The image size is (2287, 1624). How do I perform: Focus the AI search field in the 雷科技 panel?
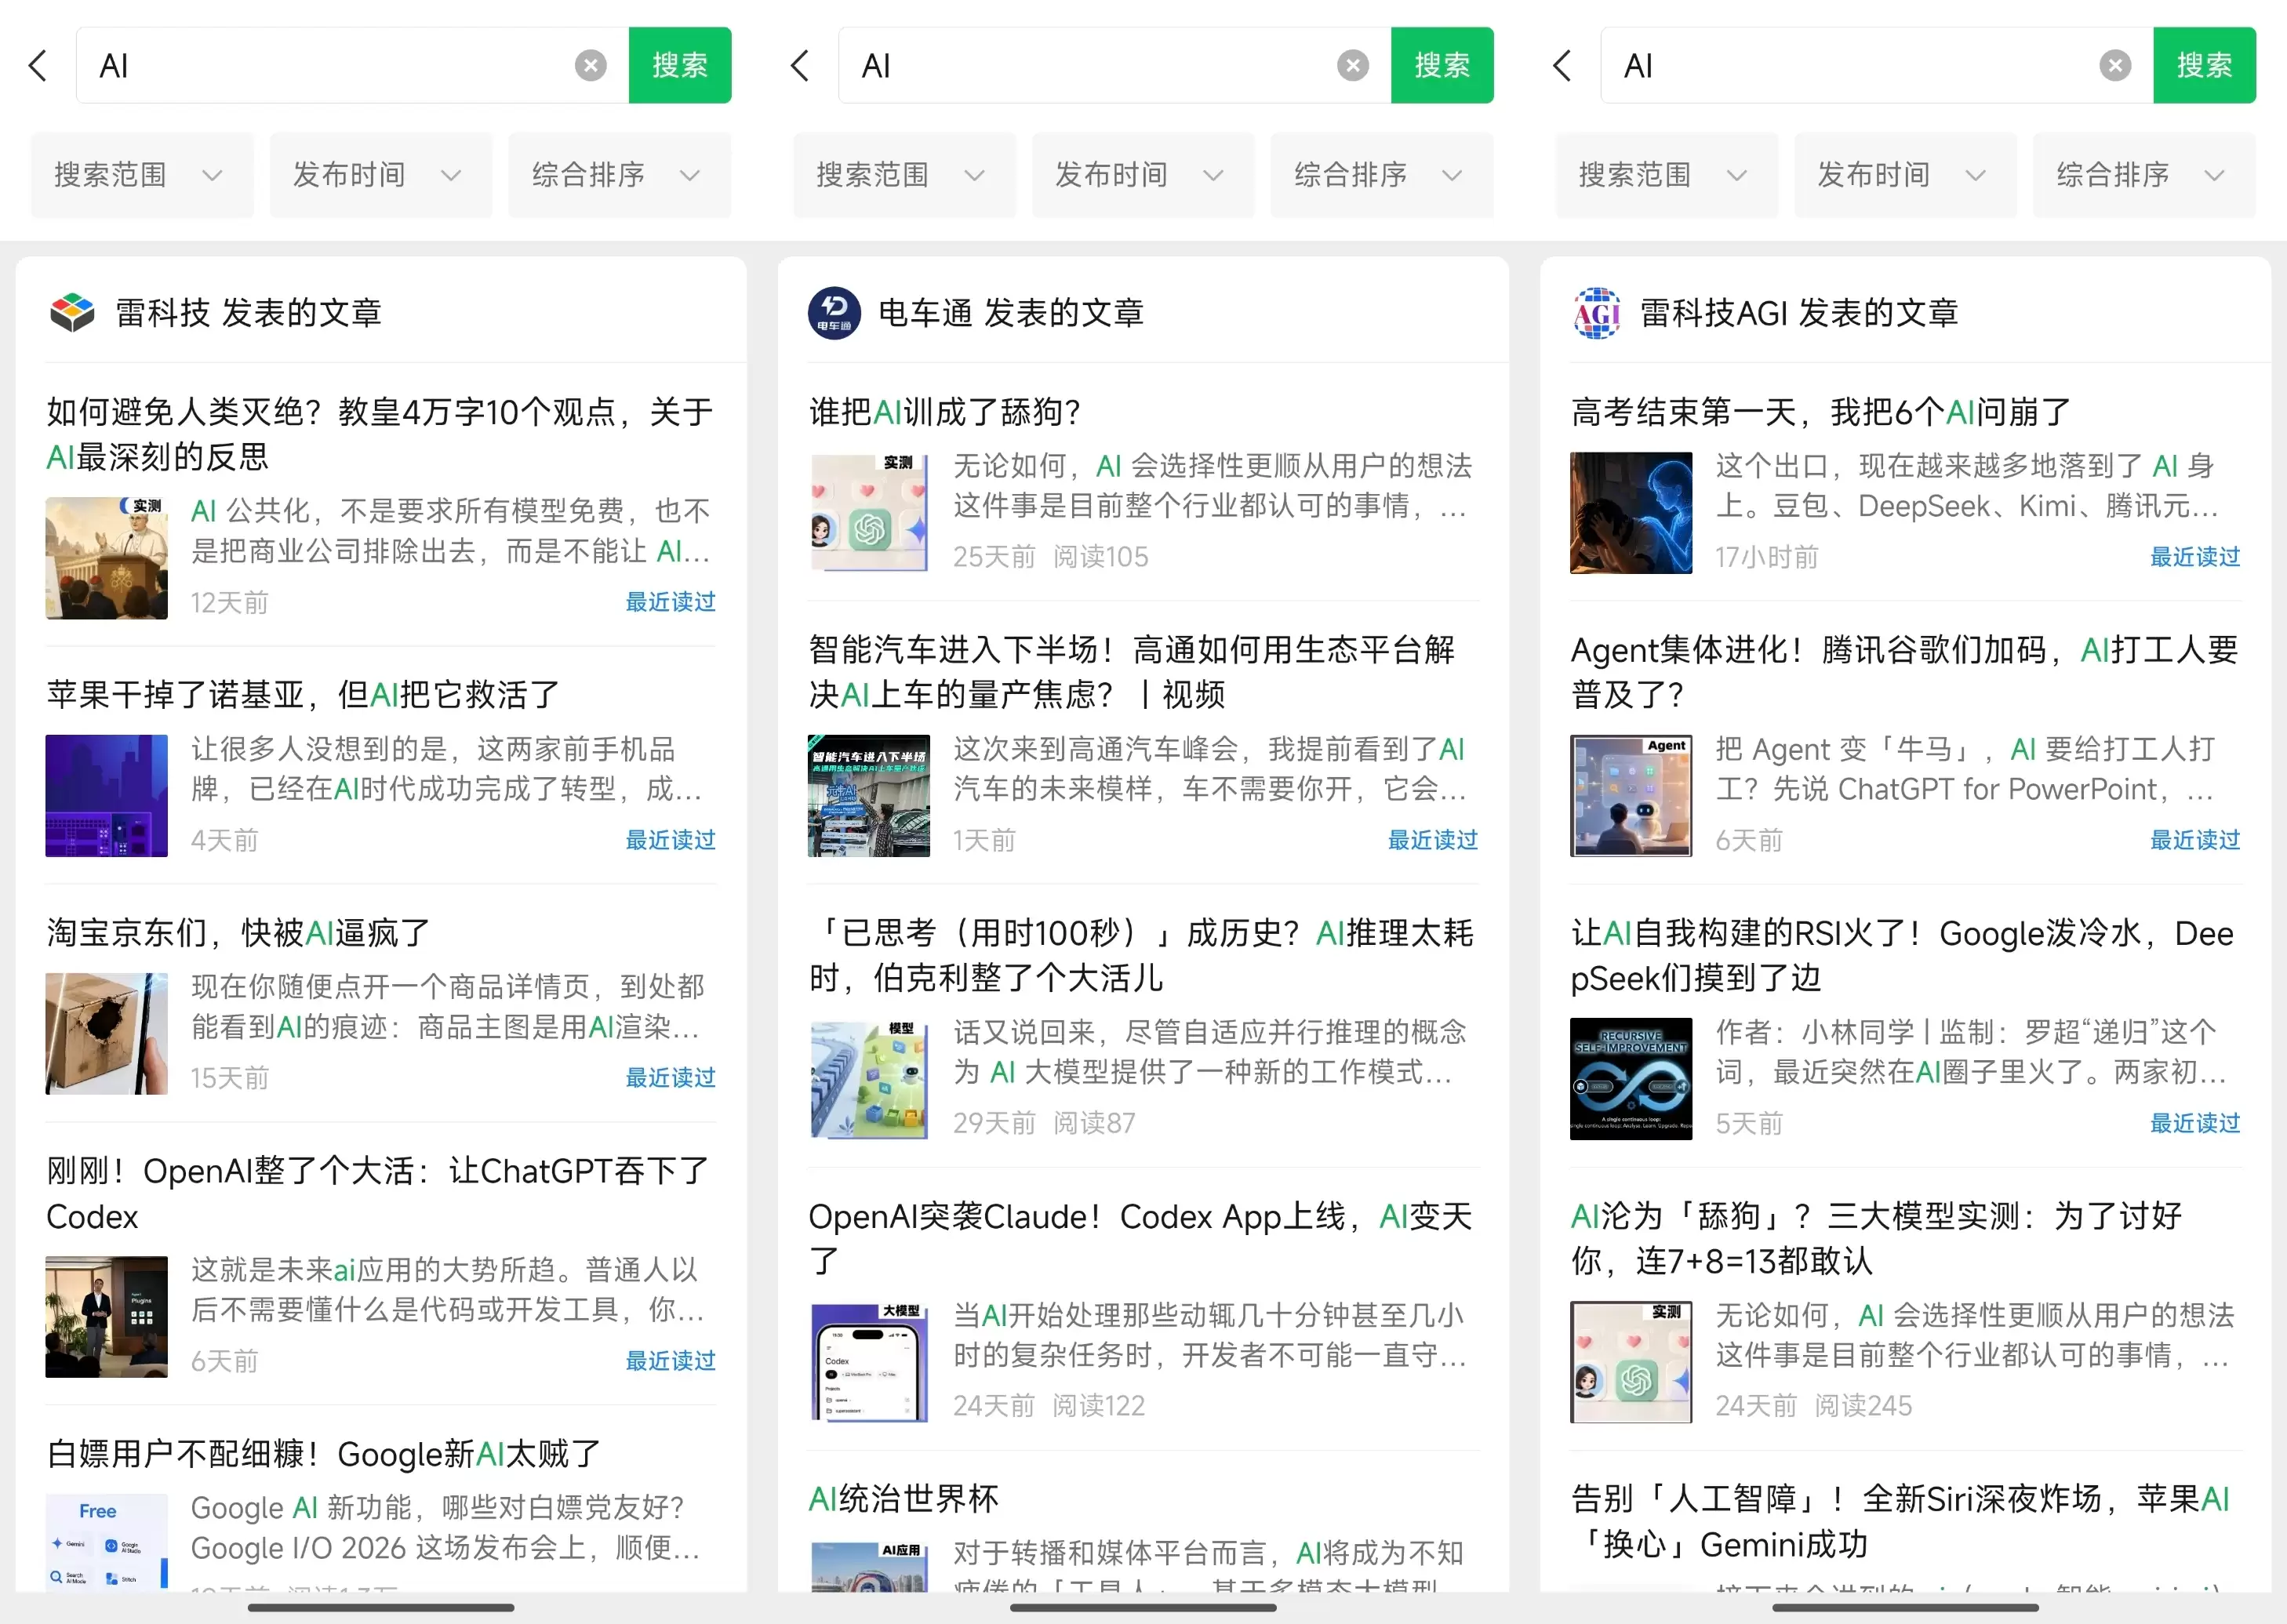point(353,66)
